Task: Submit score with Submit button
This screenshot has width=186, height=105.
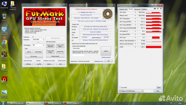Action: coord(106,51)
